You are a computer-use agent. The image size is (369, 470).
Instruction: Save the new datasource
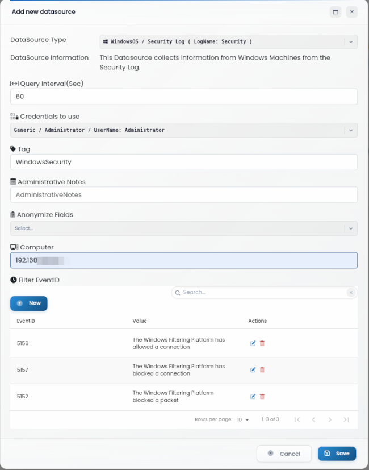pyautogui.click(x=337, y=454)
